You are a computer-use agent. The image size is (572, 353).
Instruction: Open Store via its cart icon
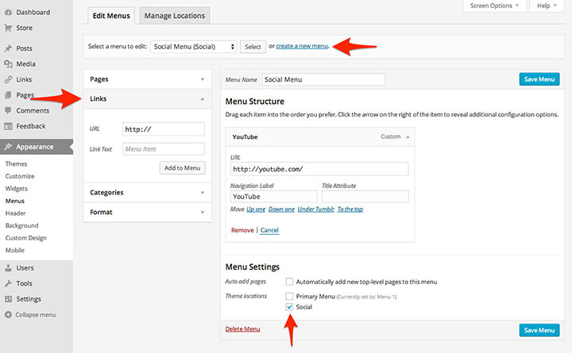[7, 28]
